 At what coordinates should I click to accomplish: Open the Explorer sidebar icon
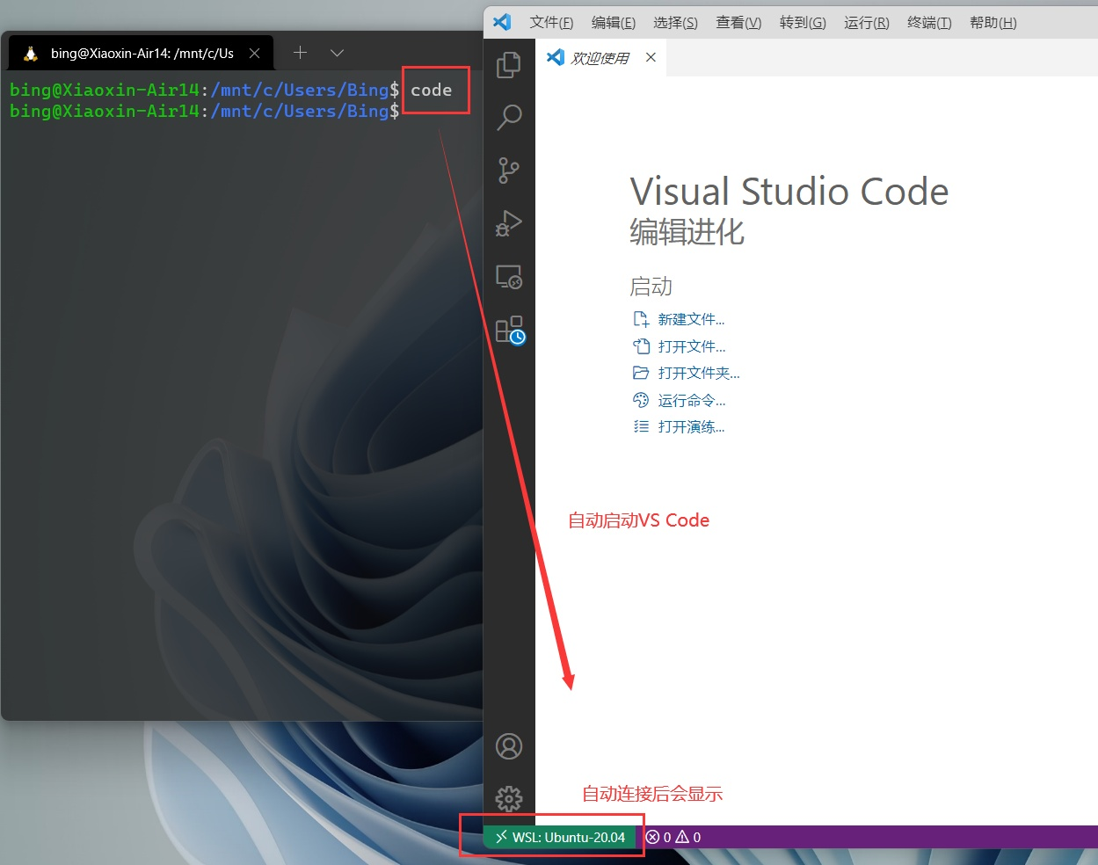click(x=509, y=65)
